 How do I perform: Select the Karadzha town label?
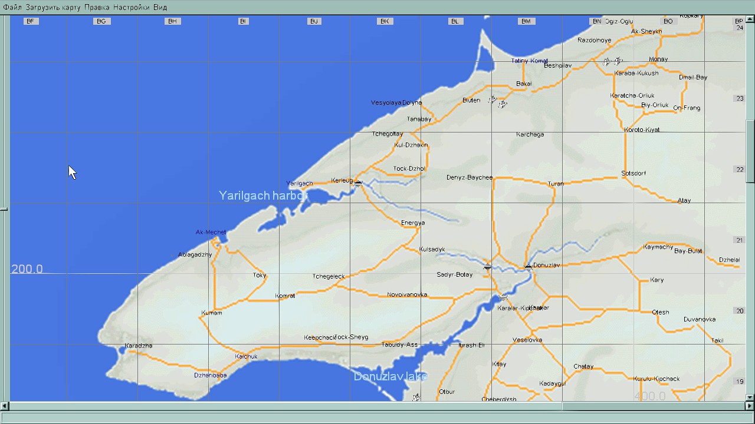tap(139, 346)
